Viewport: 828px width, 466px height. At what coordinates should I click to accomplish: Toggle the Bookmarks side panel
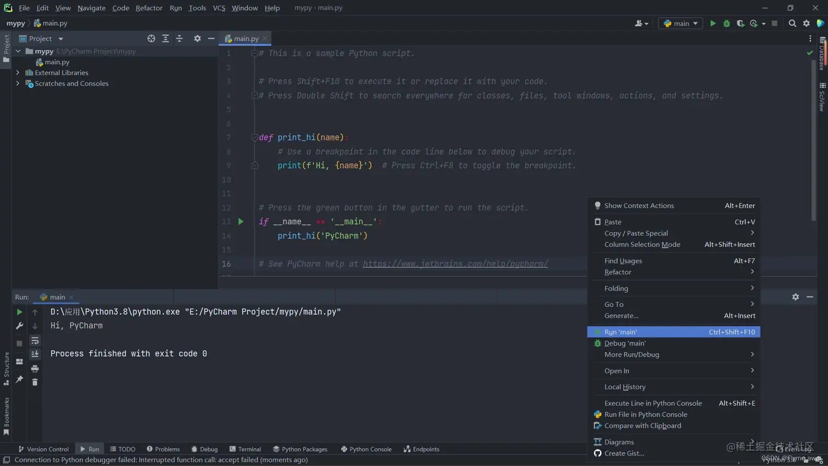tap(6, 416)
